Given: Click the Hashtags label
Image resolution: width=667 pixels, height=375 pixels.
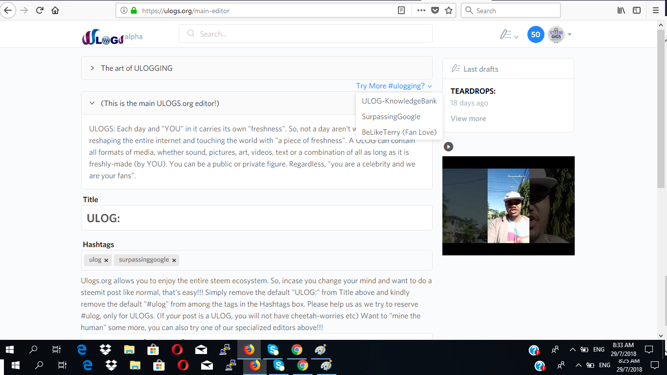Looking at the screenshot, I should tap(98, 245).
